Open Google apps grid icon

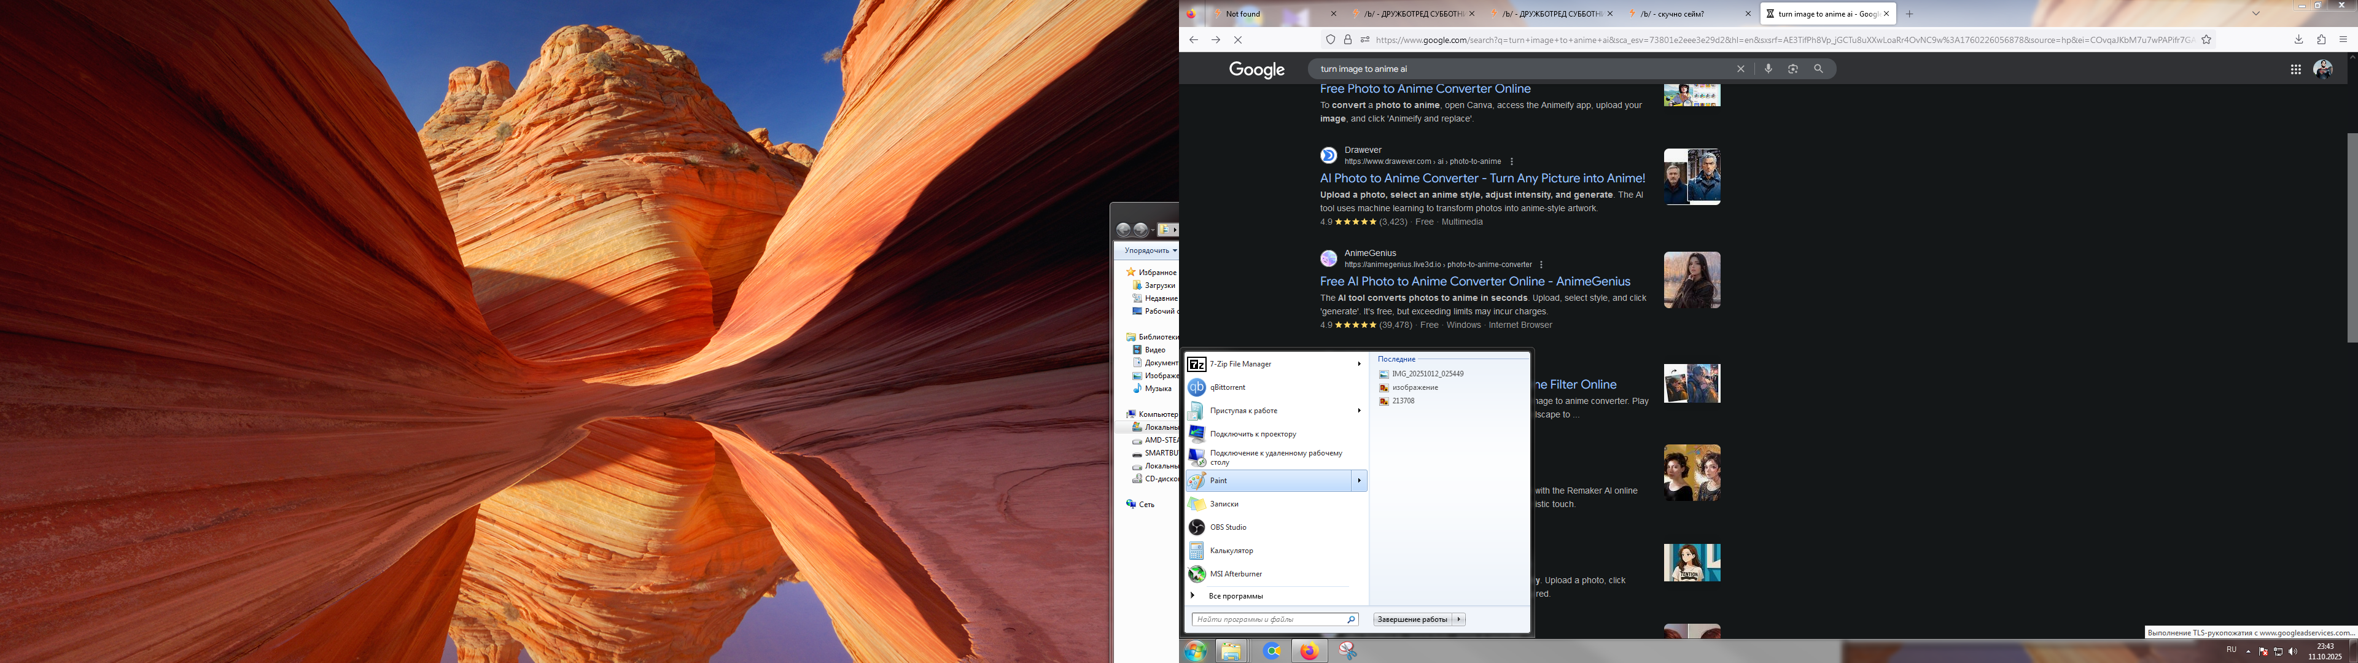(2296, 69)
